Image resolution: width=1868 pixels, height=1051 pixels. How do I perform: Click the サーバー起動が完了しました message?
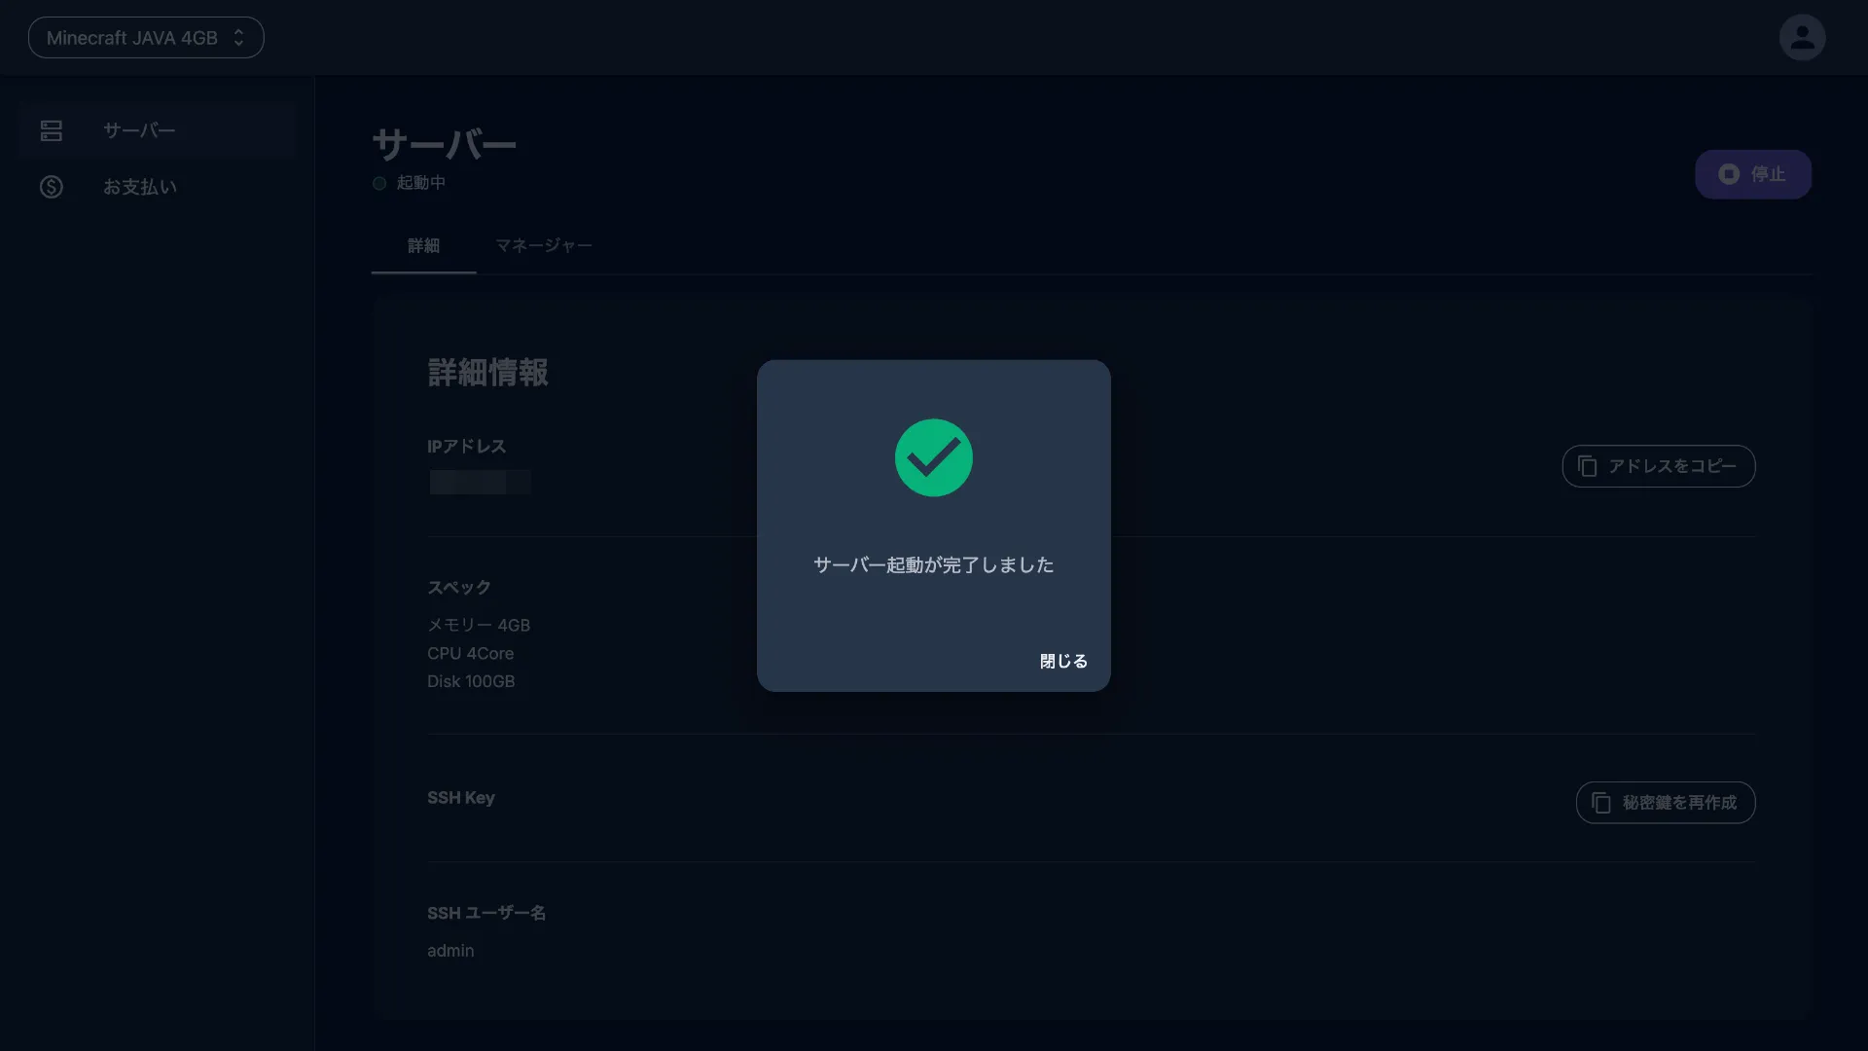pos(934,565)
